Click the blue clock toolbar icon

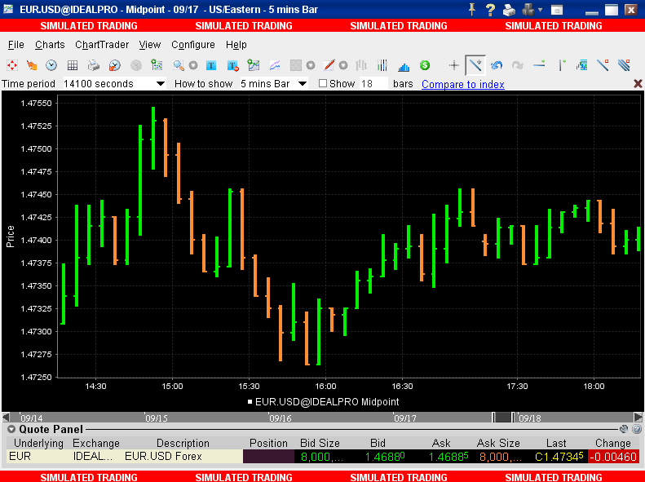pos(51,65)
